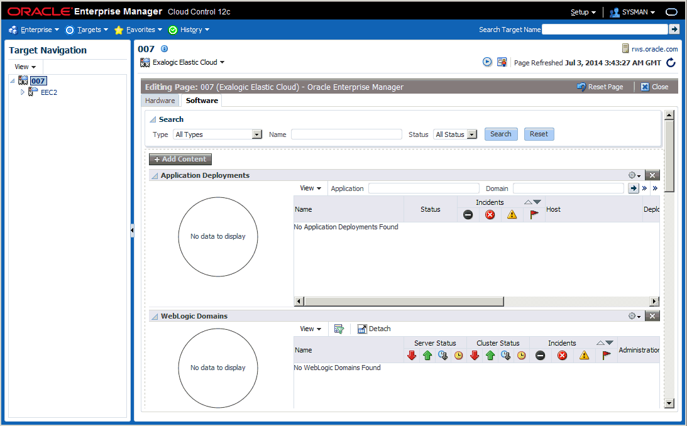Click the refresh page circular arrow icon
This screenshot has height=426, width=687.
(671, 63)
